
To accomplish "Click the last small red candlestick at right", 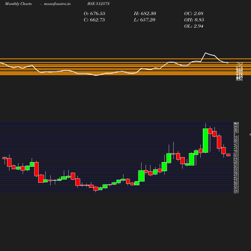I will [228, 155].
